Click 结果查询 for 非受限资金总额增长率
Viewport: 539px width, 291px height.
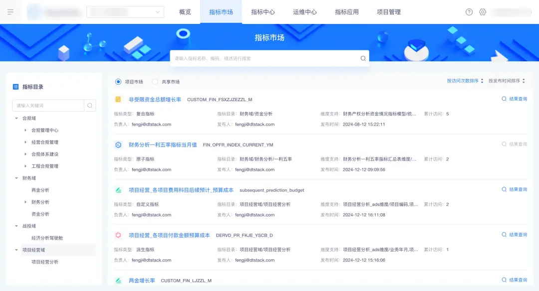pos(514,99)
